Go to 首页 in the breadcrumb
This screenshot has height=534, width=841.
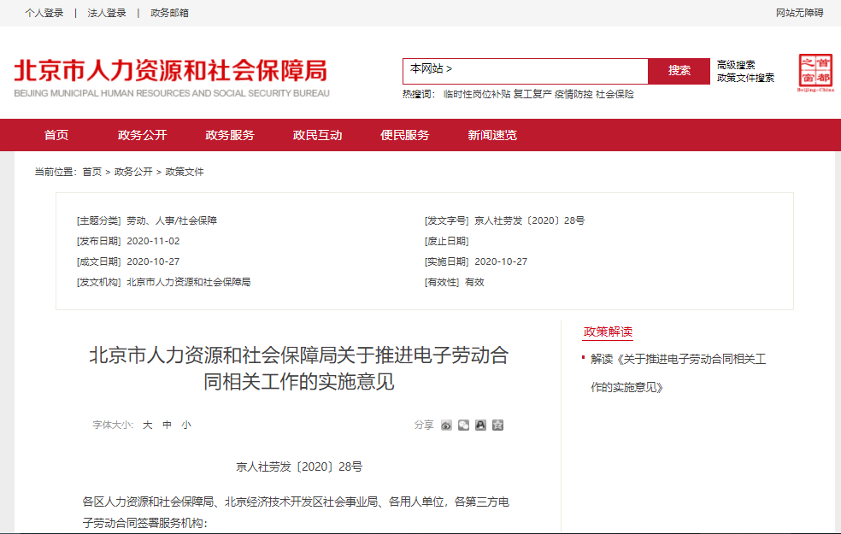(91, 172)
